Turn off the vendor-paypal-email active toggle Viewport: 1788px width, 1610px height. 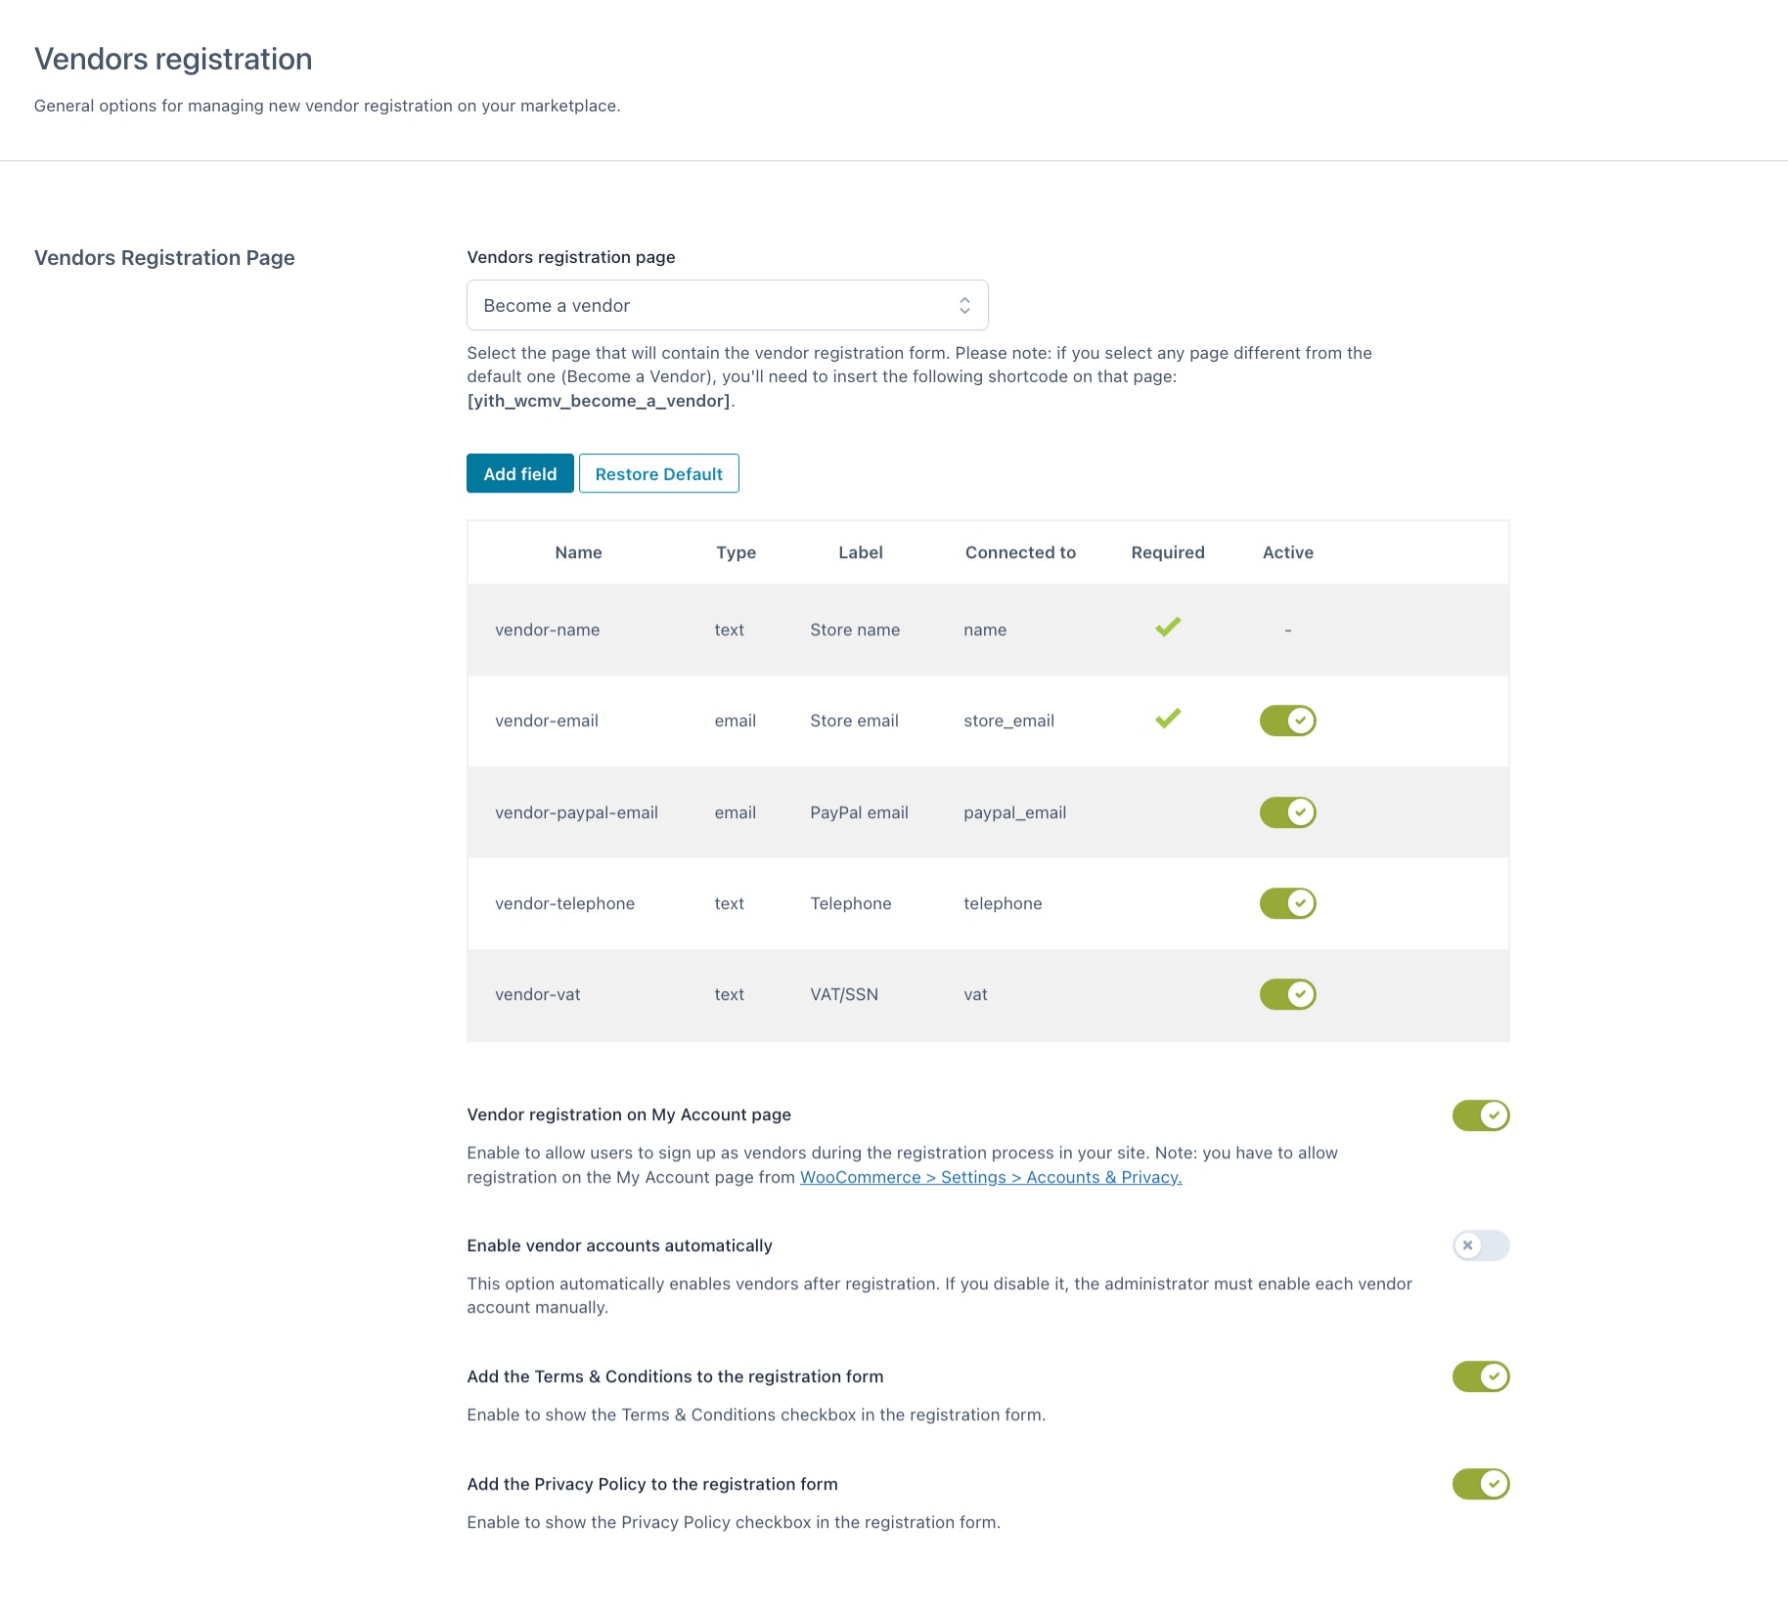(1287, 812)
